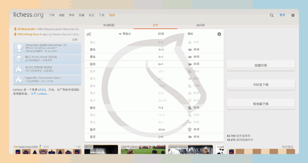Click the lichess.org logo

tap(28, 15)
